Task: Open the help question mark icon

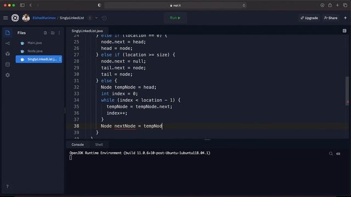Action: pos(7,186)
